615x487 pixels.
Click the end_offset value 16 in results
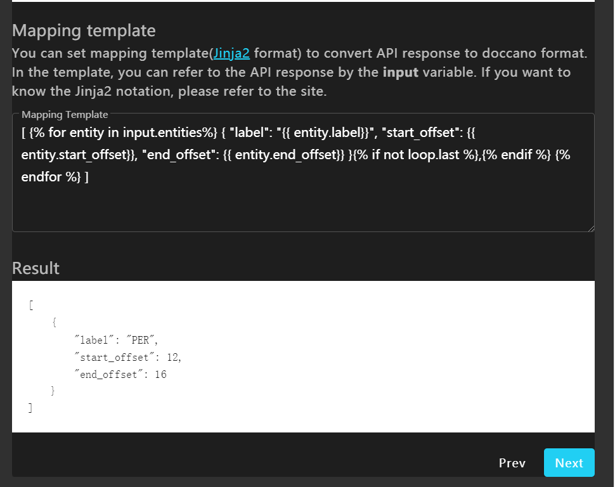[160, 374]
